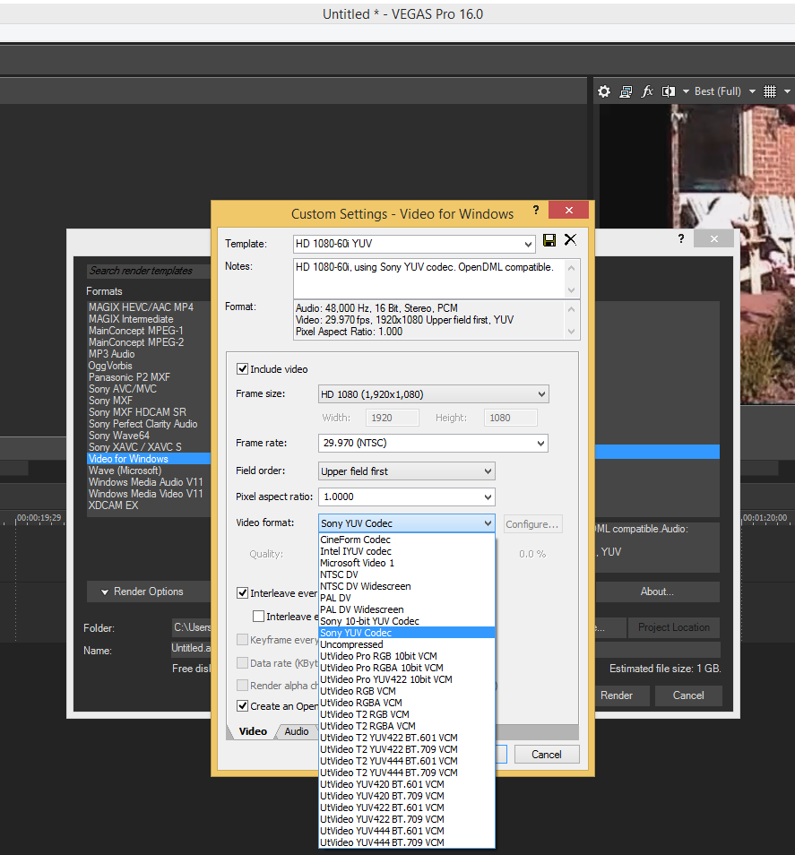Open preview Project Video Properties gear icon
The height and width of the screenshot is (855, 795).
604,91
